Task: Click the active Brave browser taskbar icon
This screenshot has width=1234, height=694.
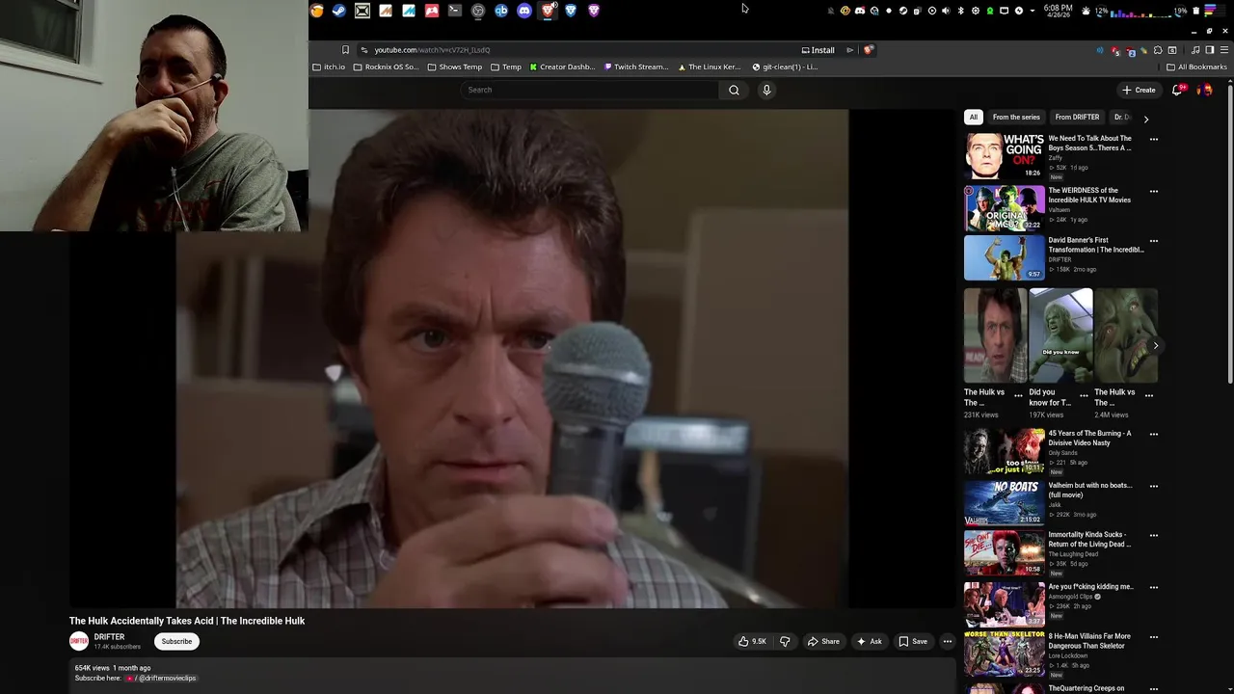Action: [x=548, y=11]
